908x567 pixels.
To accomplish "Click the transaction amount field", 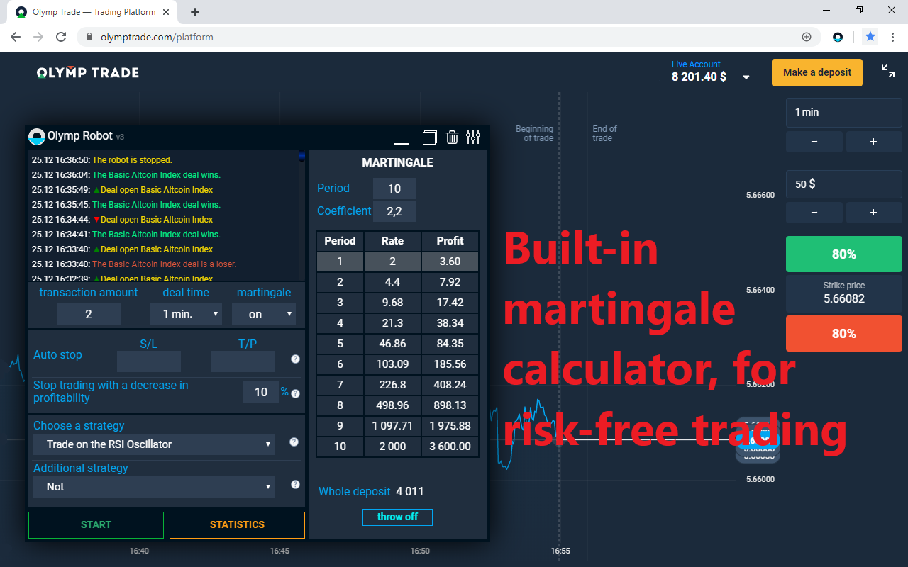I will point(89,314).
